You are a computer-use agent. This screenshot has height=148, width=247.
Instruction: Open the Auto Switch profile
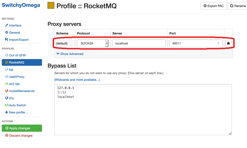(17, 105)
